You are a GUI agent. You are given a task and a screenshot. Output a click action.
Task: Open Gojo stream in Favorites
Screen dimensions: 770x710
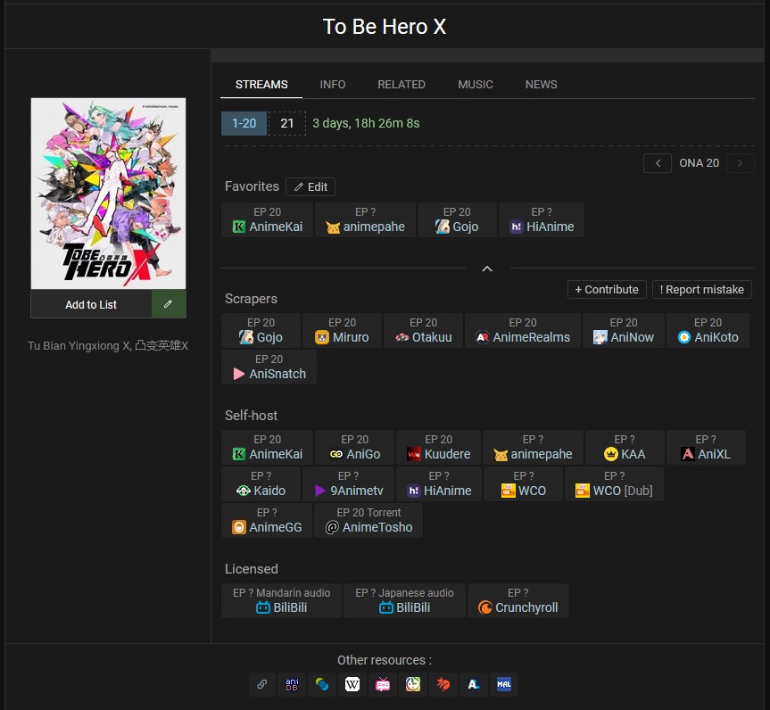click(457, 219)
